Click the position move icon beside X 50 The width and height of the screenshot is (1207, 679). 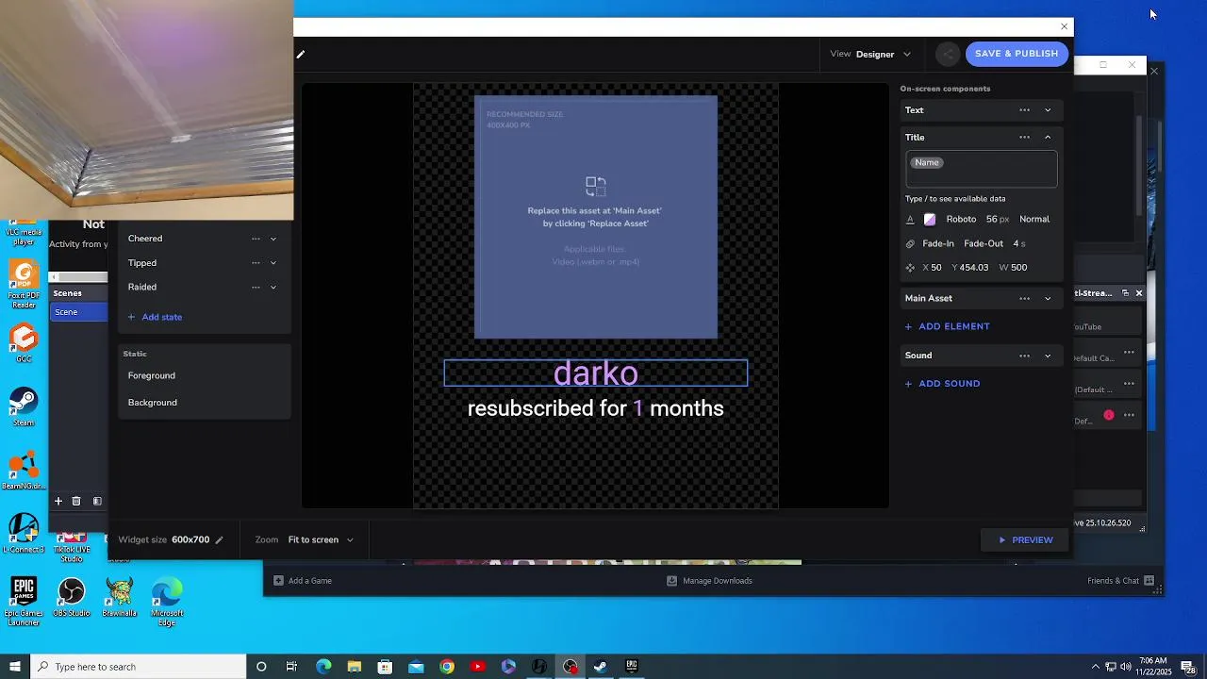click(910, 268)
